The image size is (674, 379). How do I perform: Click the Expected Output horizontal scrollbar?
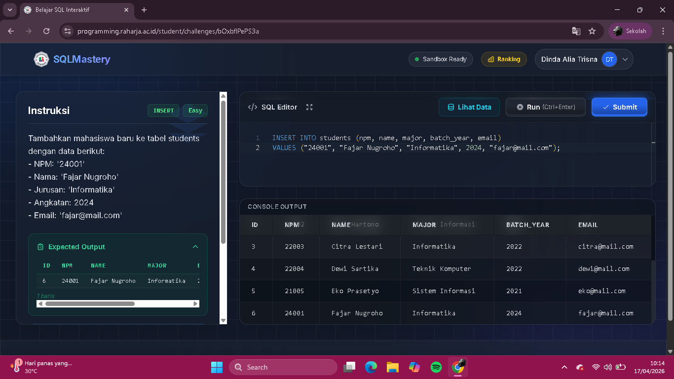[90, 304]
